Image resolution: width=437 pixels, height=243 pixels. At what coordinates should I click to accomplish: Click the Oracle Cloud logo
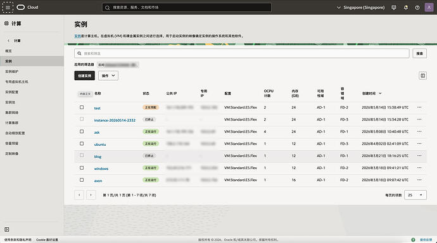point(21,8)
